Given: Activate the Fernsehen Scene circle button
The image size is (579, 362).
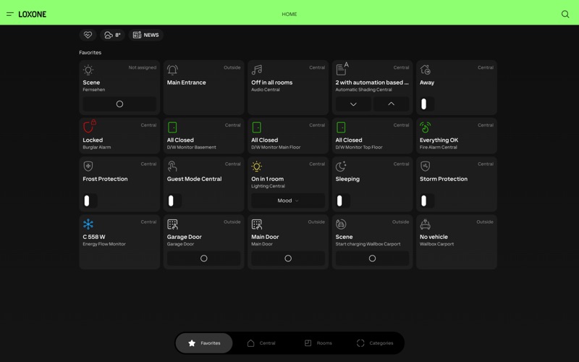Looking at the screenshot, I should point(119,104).
